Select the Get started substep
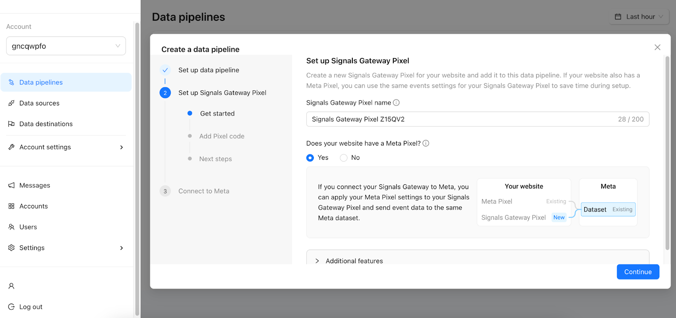This screenshot has width=676, height=318. tap(217, 113)
